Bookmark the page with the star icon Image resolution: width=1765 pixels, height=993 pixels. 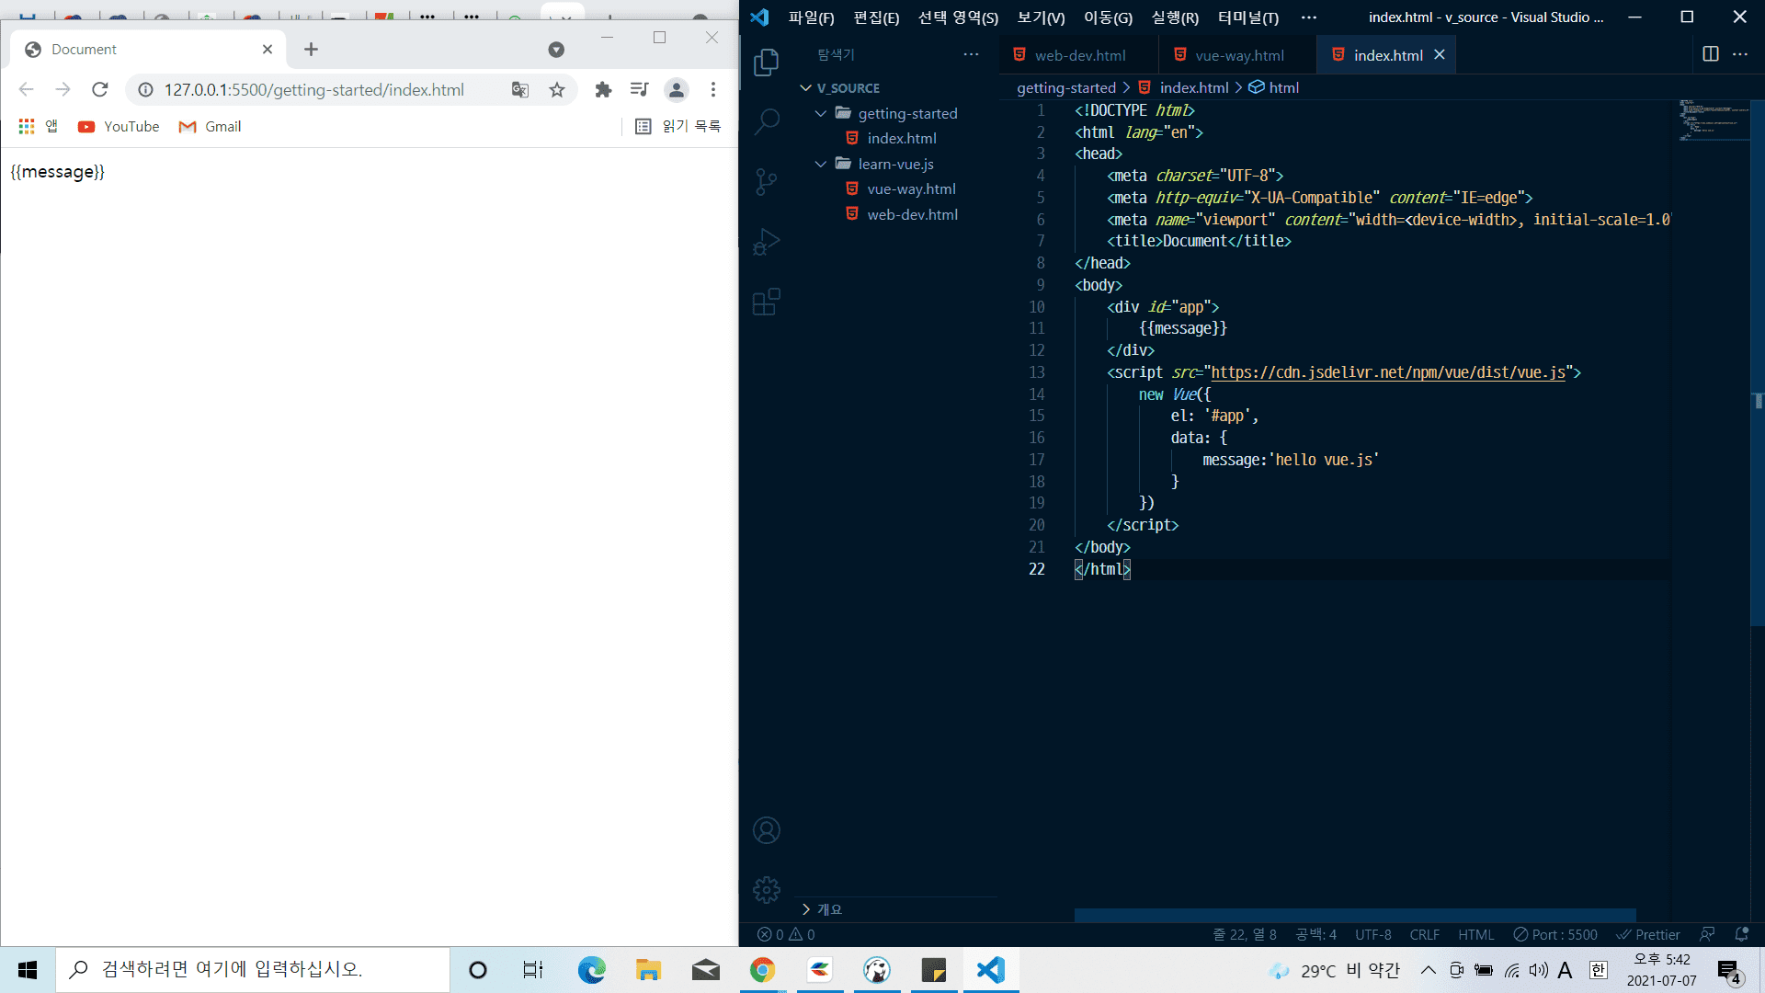coord(557,89)
